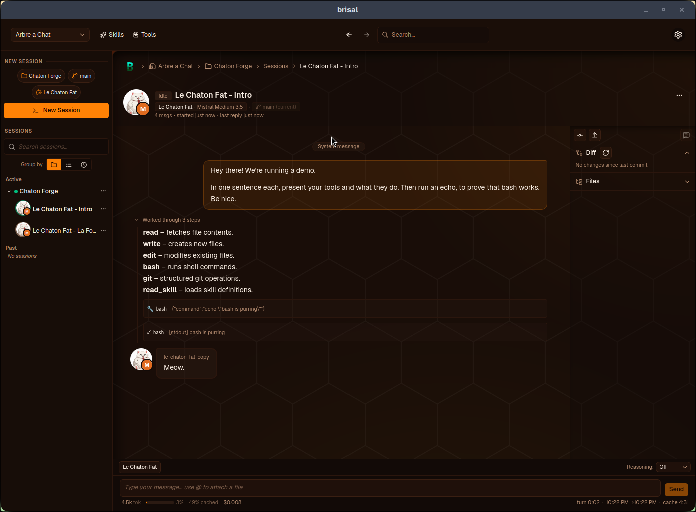Open the Arbre a Chat workspace dropdown

point(50,35)
